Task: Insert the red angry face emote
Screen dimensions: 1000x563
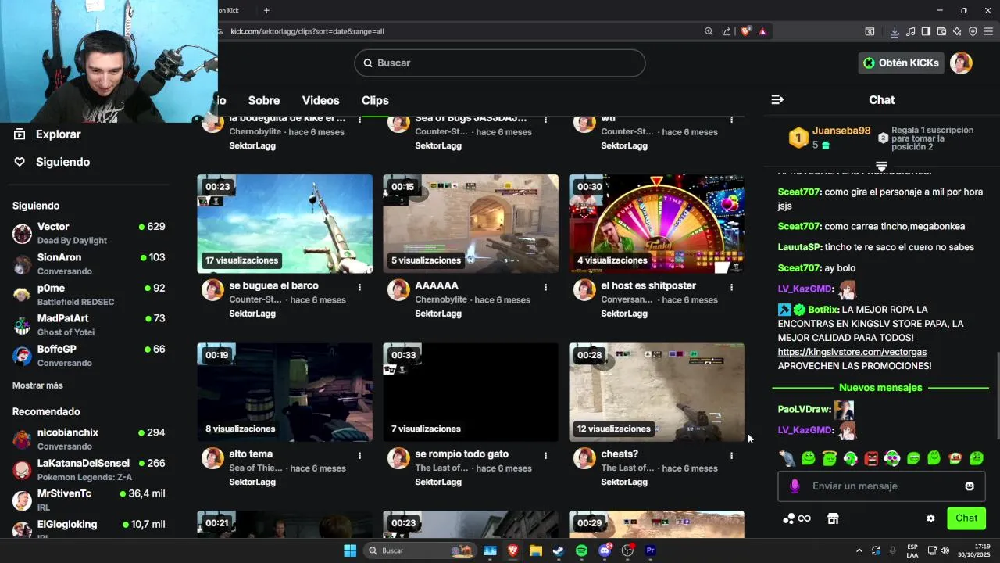Action: click(871, 458)
